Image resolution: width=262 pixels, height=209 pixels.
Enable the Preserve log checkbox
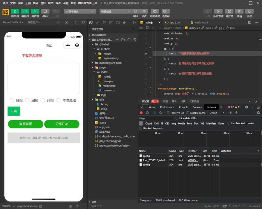pyautogui.click(x=168, y=113)
